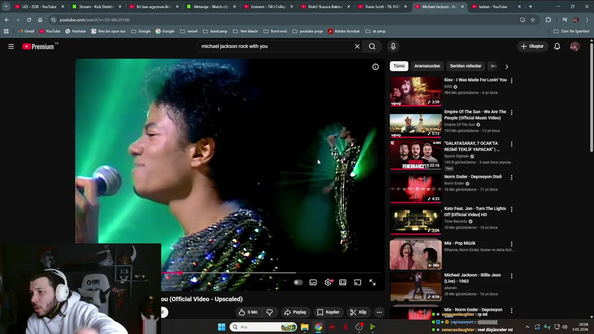Show video info card icon

[x=375, y=67]
